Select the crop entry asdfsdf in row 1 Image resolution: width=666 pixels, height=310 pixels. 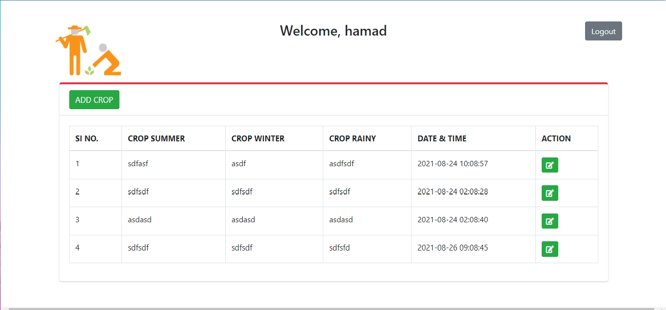tap(341, 163)
